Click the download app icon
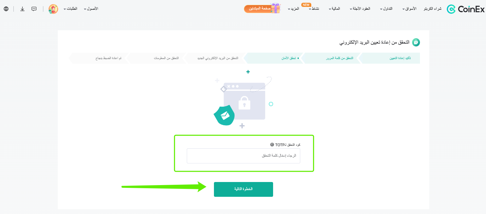This screenshot has height=214, width=486. [x=22, y=9]
